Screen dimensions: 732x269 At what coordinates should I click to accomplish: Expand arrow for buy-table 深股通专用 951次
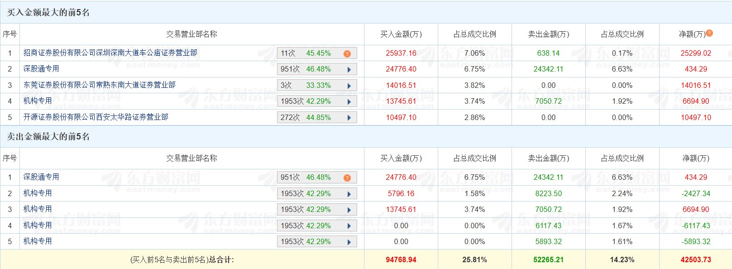click(349, 69)
